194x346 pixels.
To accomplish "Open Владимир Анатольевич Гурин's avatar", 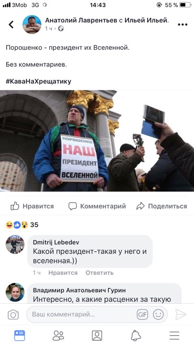I will (x=15, y=292).
